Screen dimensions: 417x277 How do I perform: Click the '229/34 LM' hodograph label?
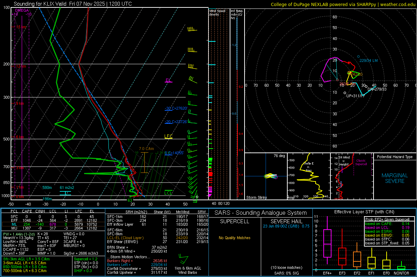[368, 60]
